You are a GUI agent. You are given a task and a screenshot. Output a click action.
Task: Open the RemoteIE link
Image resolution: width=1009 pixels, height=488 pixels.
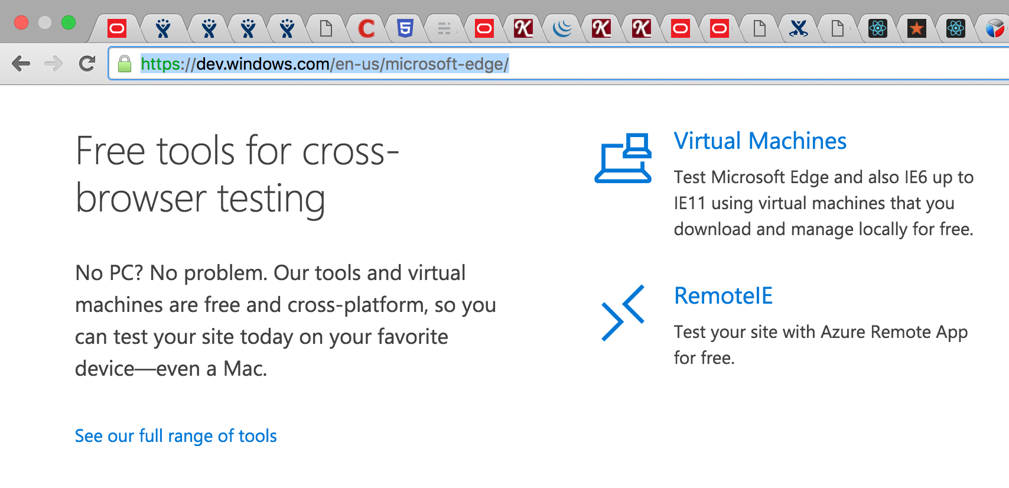pyautogui.click(x=723, y=296)
